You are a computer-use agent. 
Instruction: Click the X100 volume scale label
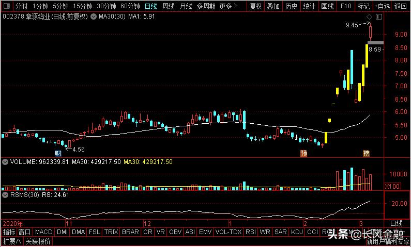pos(392,186)
